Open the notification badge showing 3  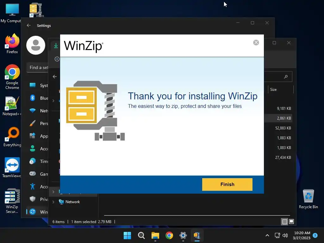point(315,235)
